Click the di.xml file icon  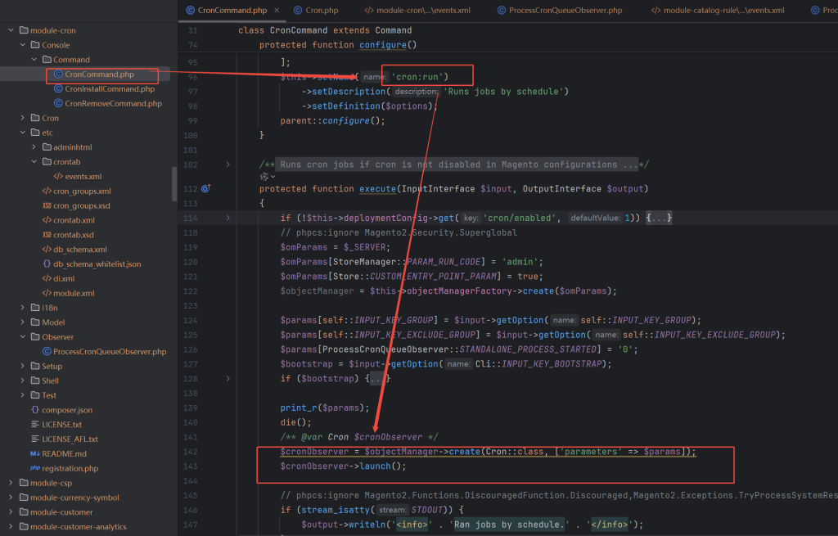click(x=47, y=278)
